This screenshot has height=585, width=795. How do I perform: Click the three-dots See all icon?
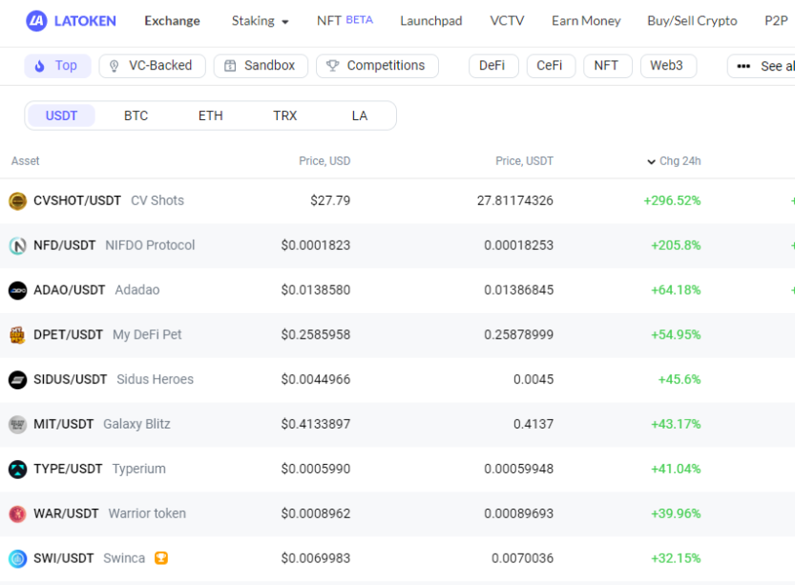click(743, 67)
